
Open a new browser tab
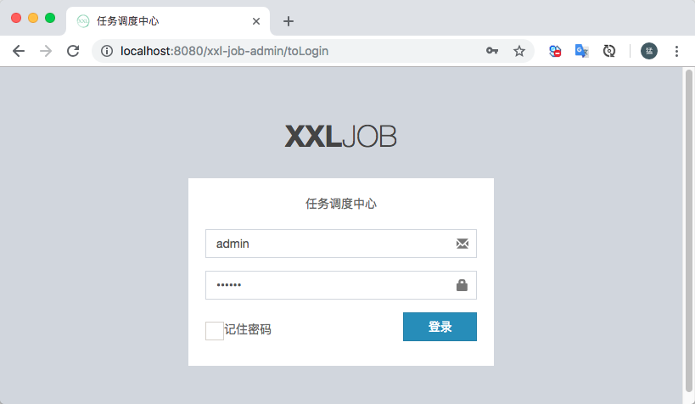(x=289, y=21)
